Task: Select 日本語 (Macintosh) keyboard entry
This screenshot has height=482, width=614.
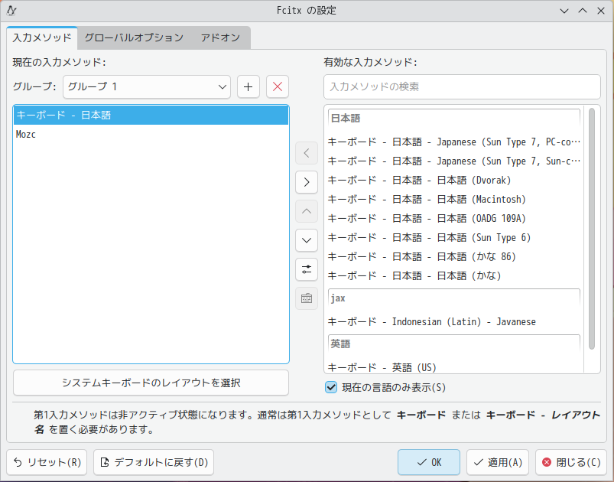Action: point(453,200)
